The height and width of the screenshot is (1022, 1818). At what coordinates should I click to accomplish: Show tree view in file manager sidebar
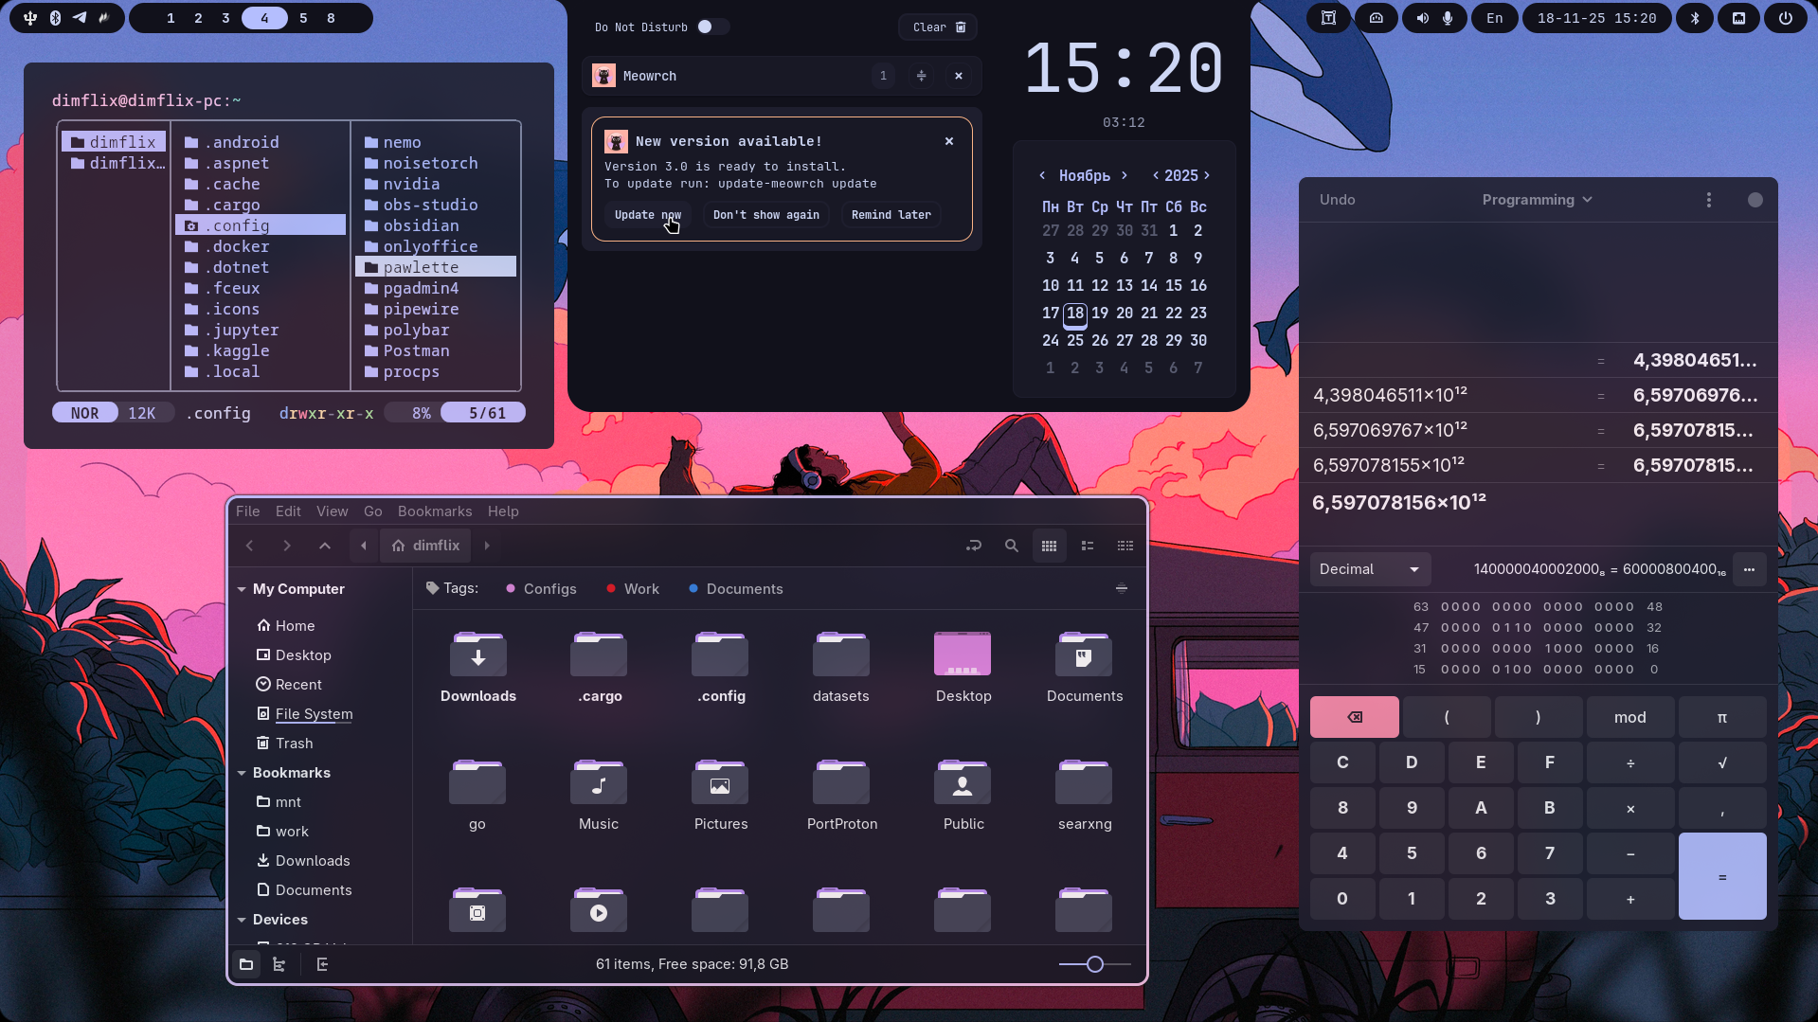(279, 964)
